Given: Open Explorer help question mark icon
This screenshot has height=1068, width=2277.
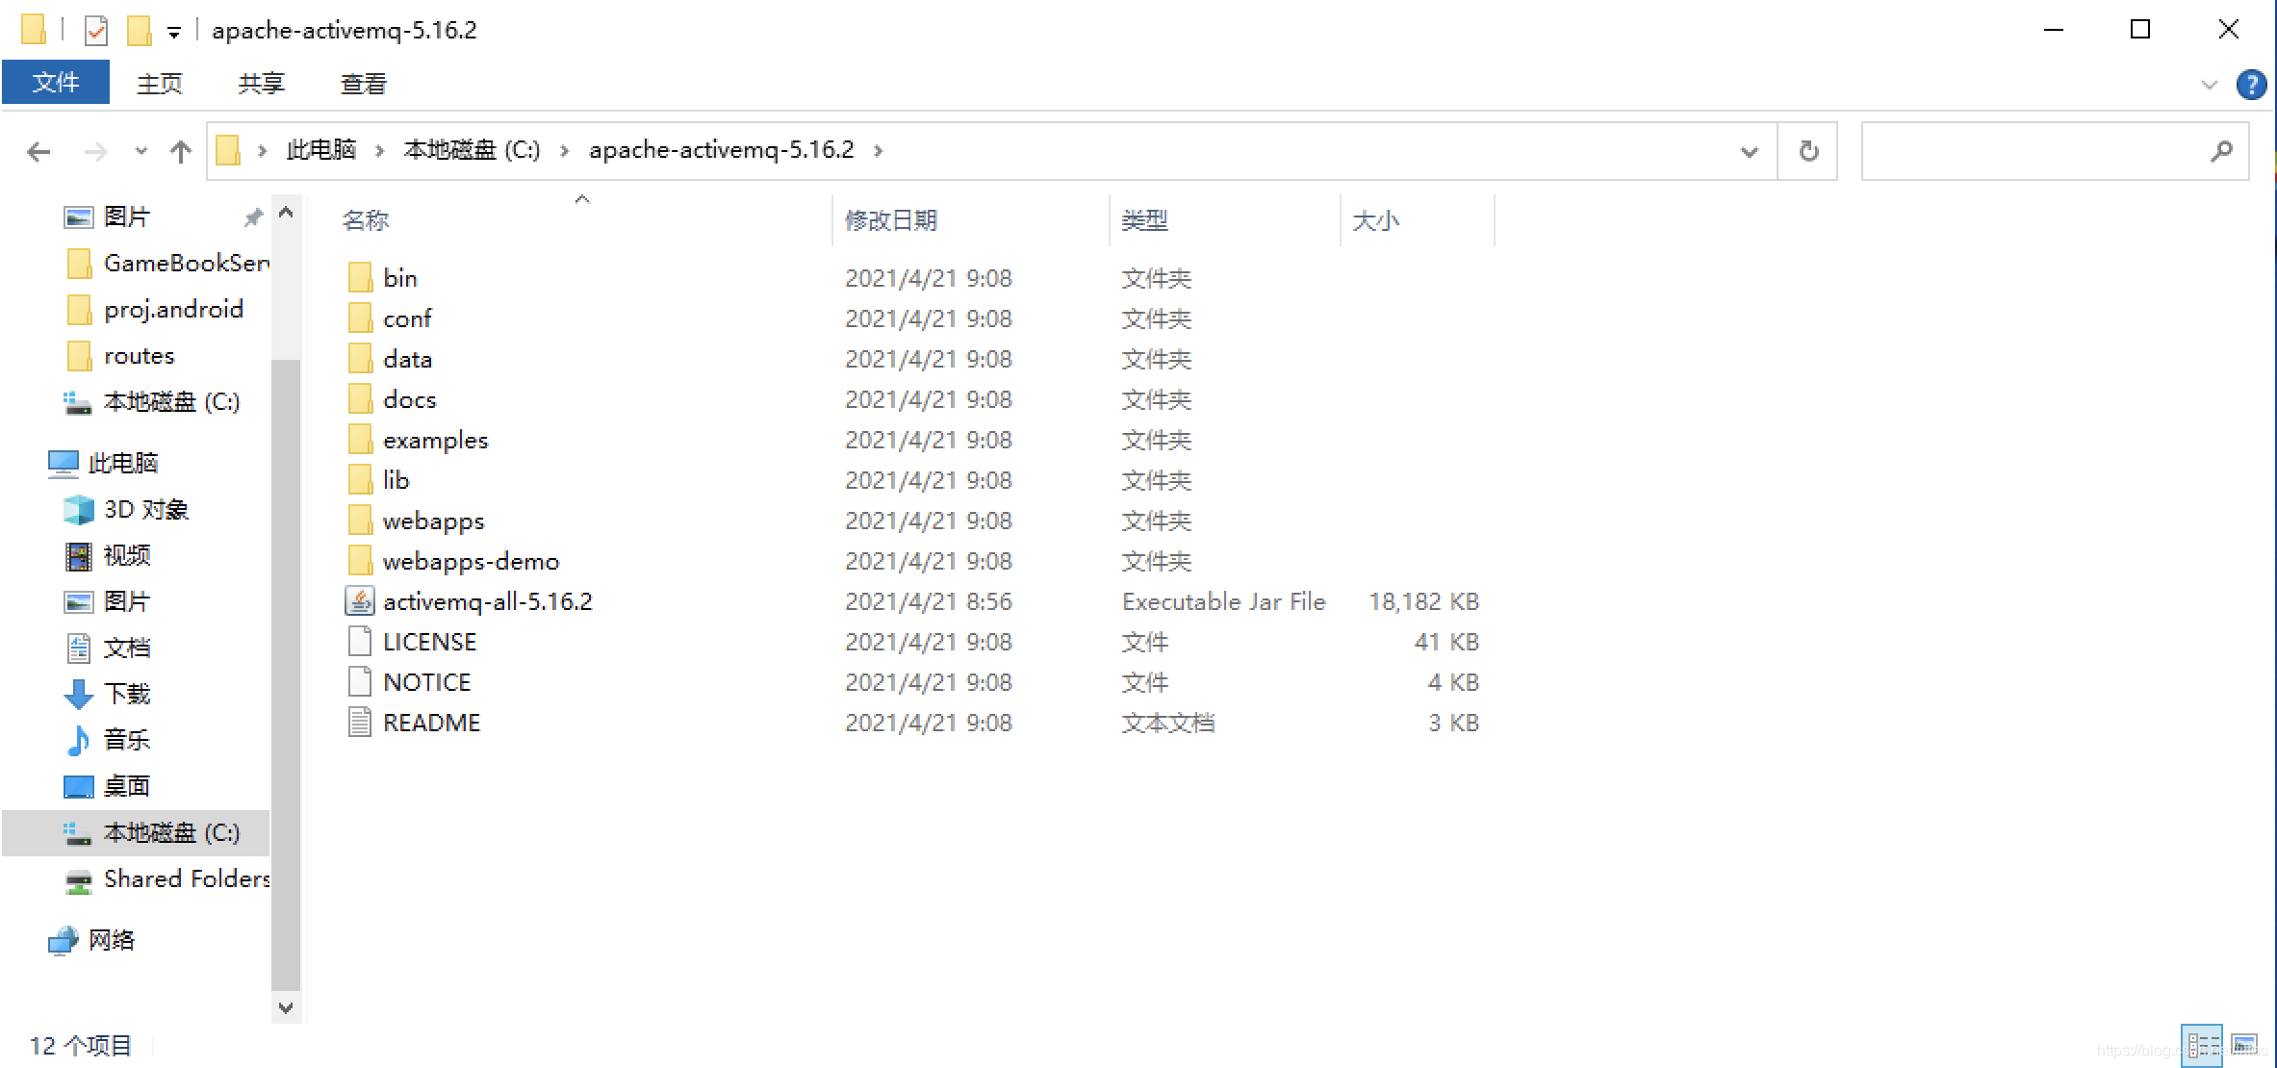Looking at the screenshot, I should pyautogui.click(x=2251, y=85).
